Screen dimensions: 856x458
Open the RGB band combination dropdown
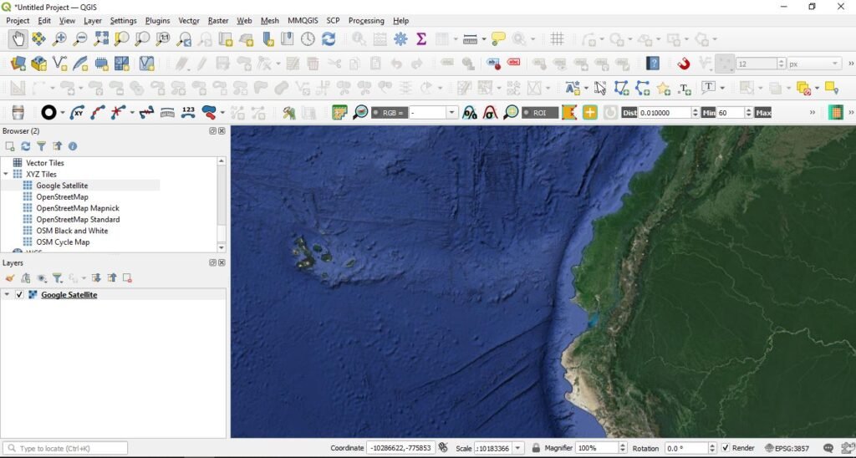[451, 112]
